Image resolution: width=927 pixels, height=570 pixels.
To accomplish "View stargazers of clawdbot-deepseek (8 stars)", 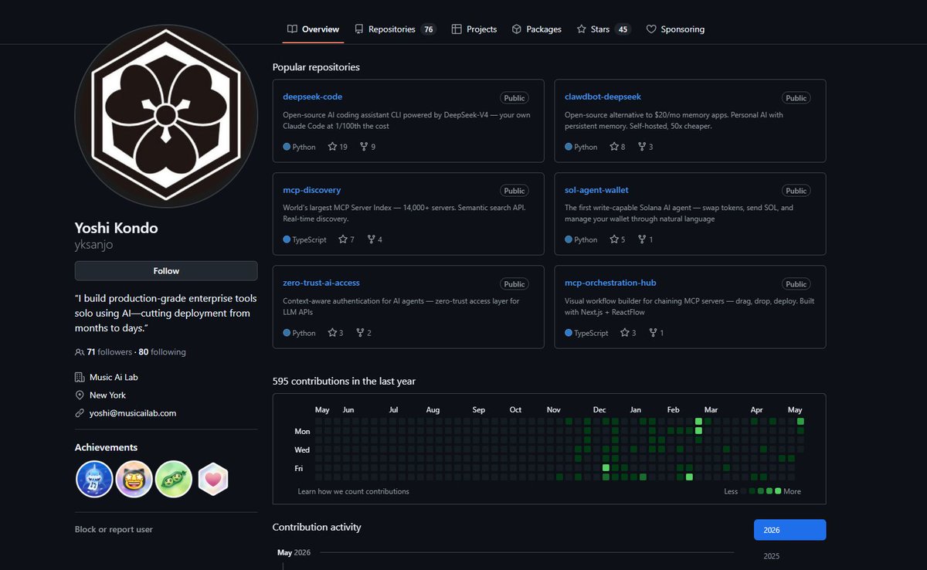I will [x=617, y=147].
